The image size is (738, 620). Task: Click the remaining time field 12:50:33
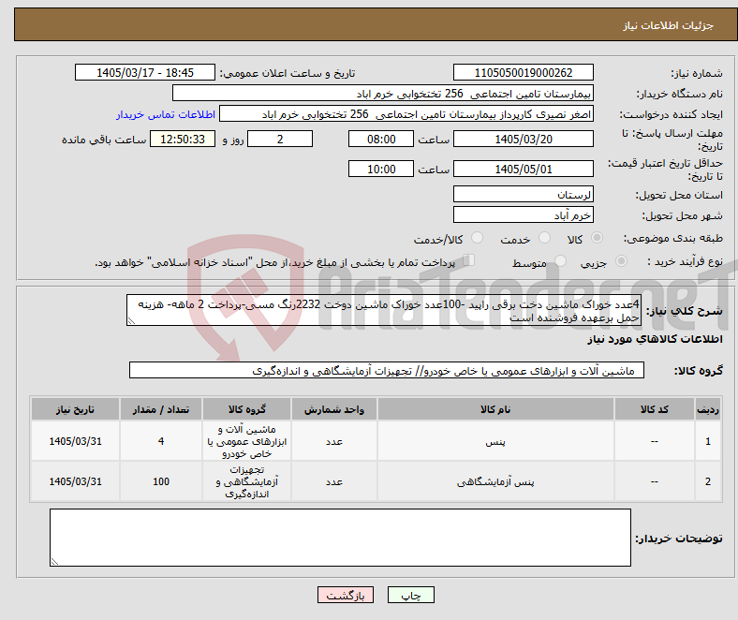click(x=183, y=139)
